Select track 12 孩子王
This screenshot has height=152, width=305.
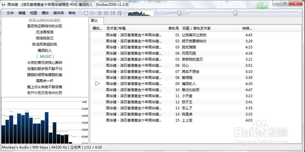tap(172, 102)
